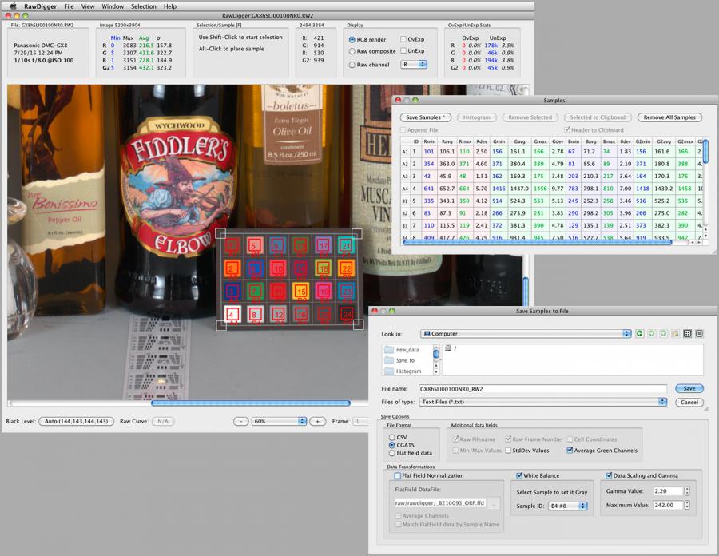The width and height of the screenshot is (719, 556).
Task: Click the image horizontal scrollbar
Action: point(250,403)
